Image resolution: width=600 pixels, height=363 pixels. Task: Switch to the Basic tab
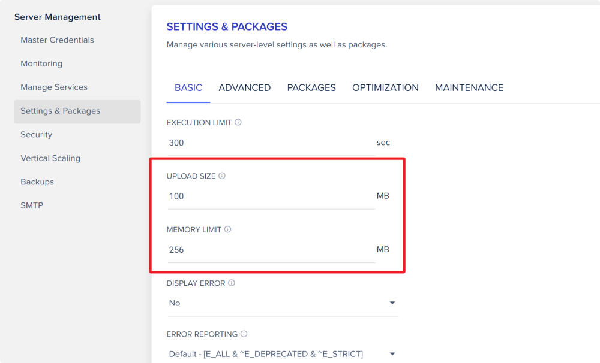(188, 88)
